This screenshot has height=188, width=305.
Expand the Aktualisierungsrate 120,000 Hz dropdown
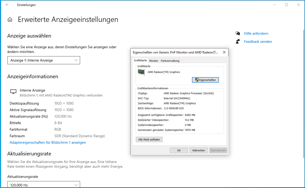click(x=44, y=185)
